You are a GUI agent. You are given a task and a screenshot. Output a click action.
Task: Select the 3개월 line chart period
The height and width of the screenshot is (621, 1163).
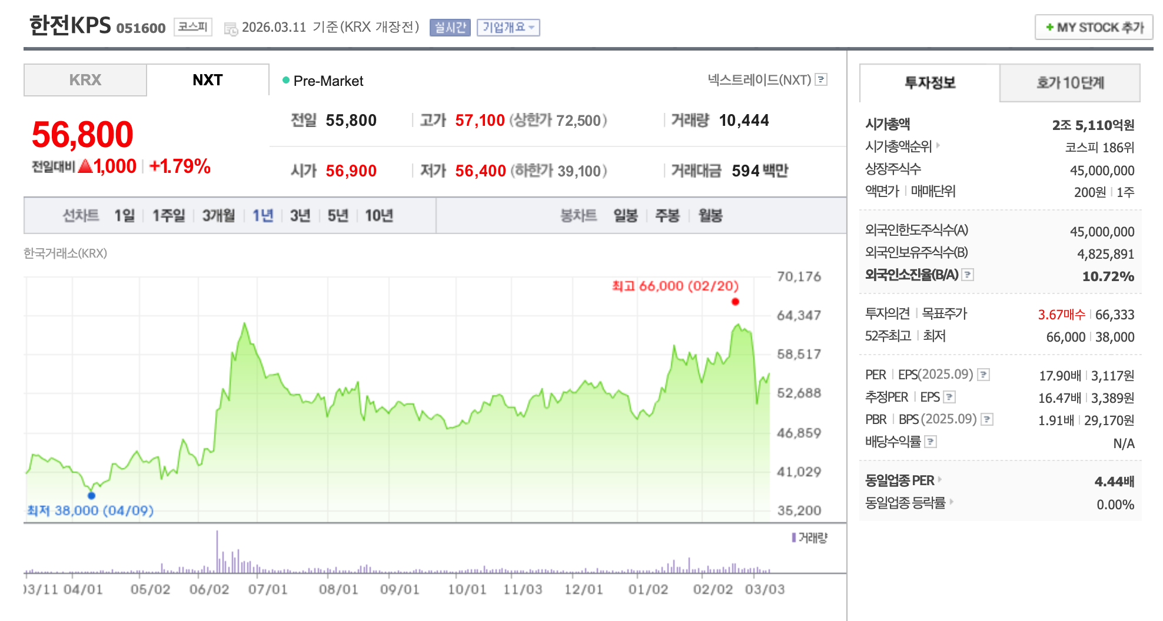pyautogui.click(x=218, y=216)
